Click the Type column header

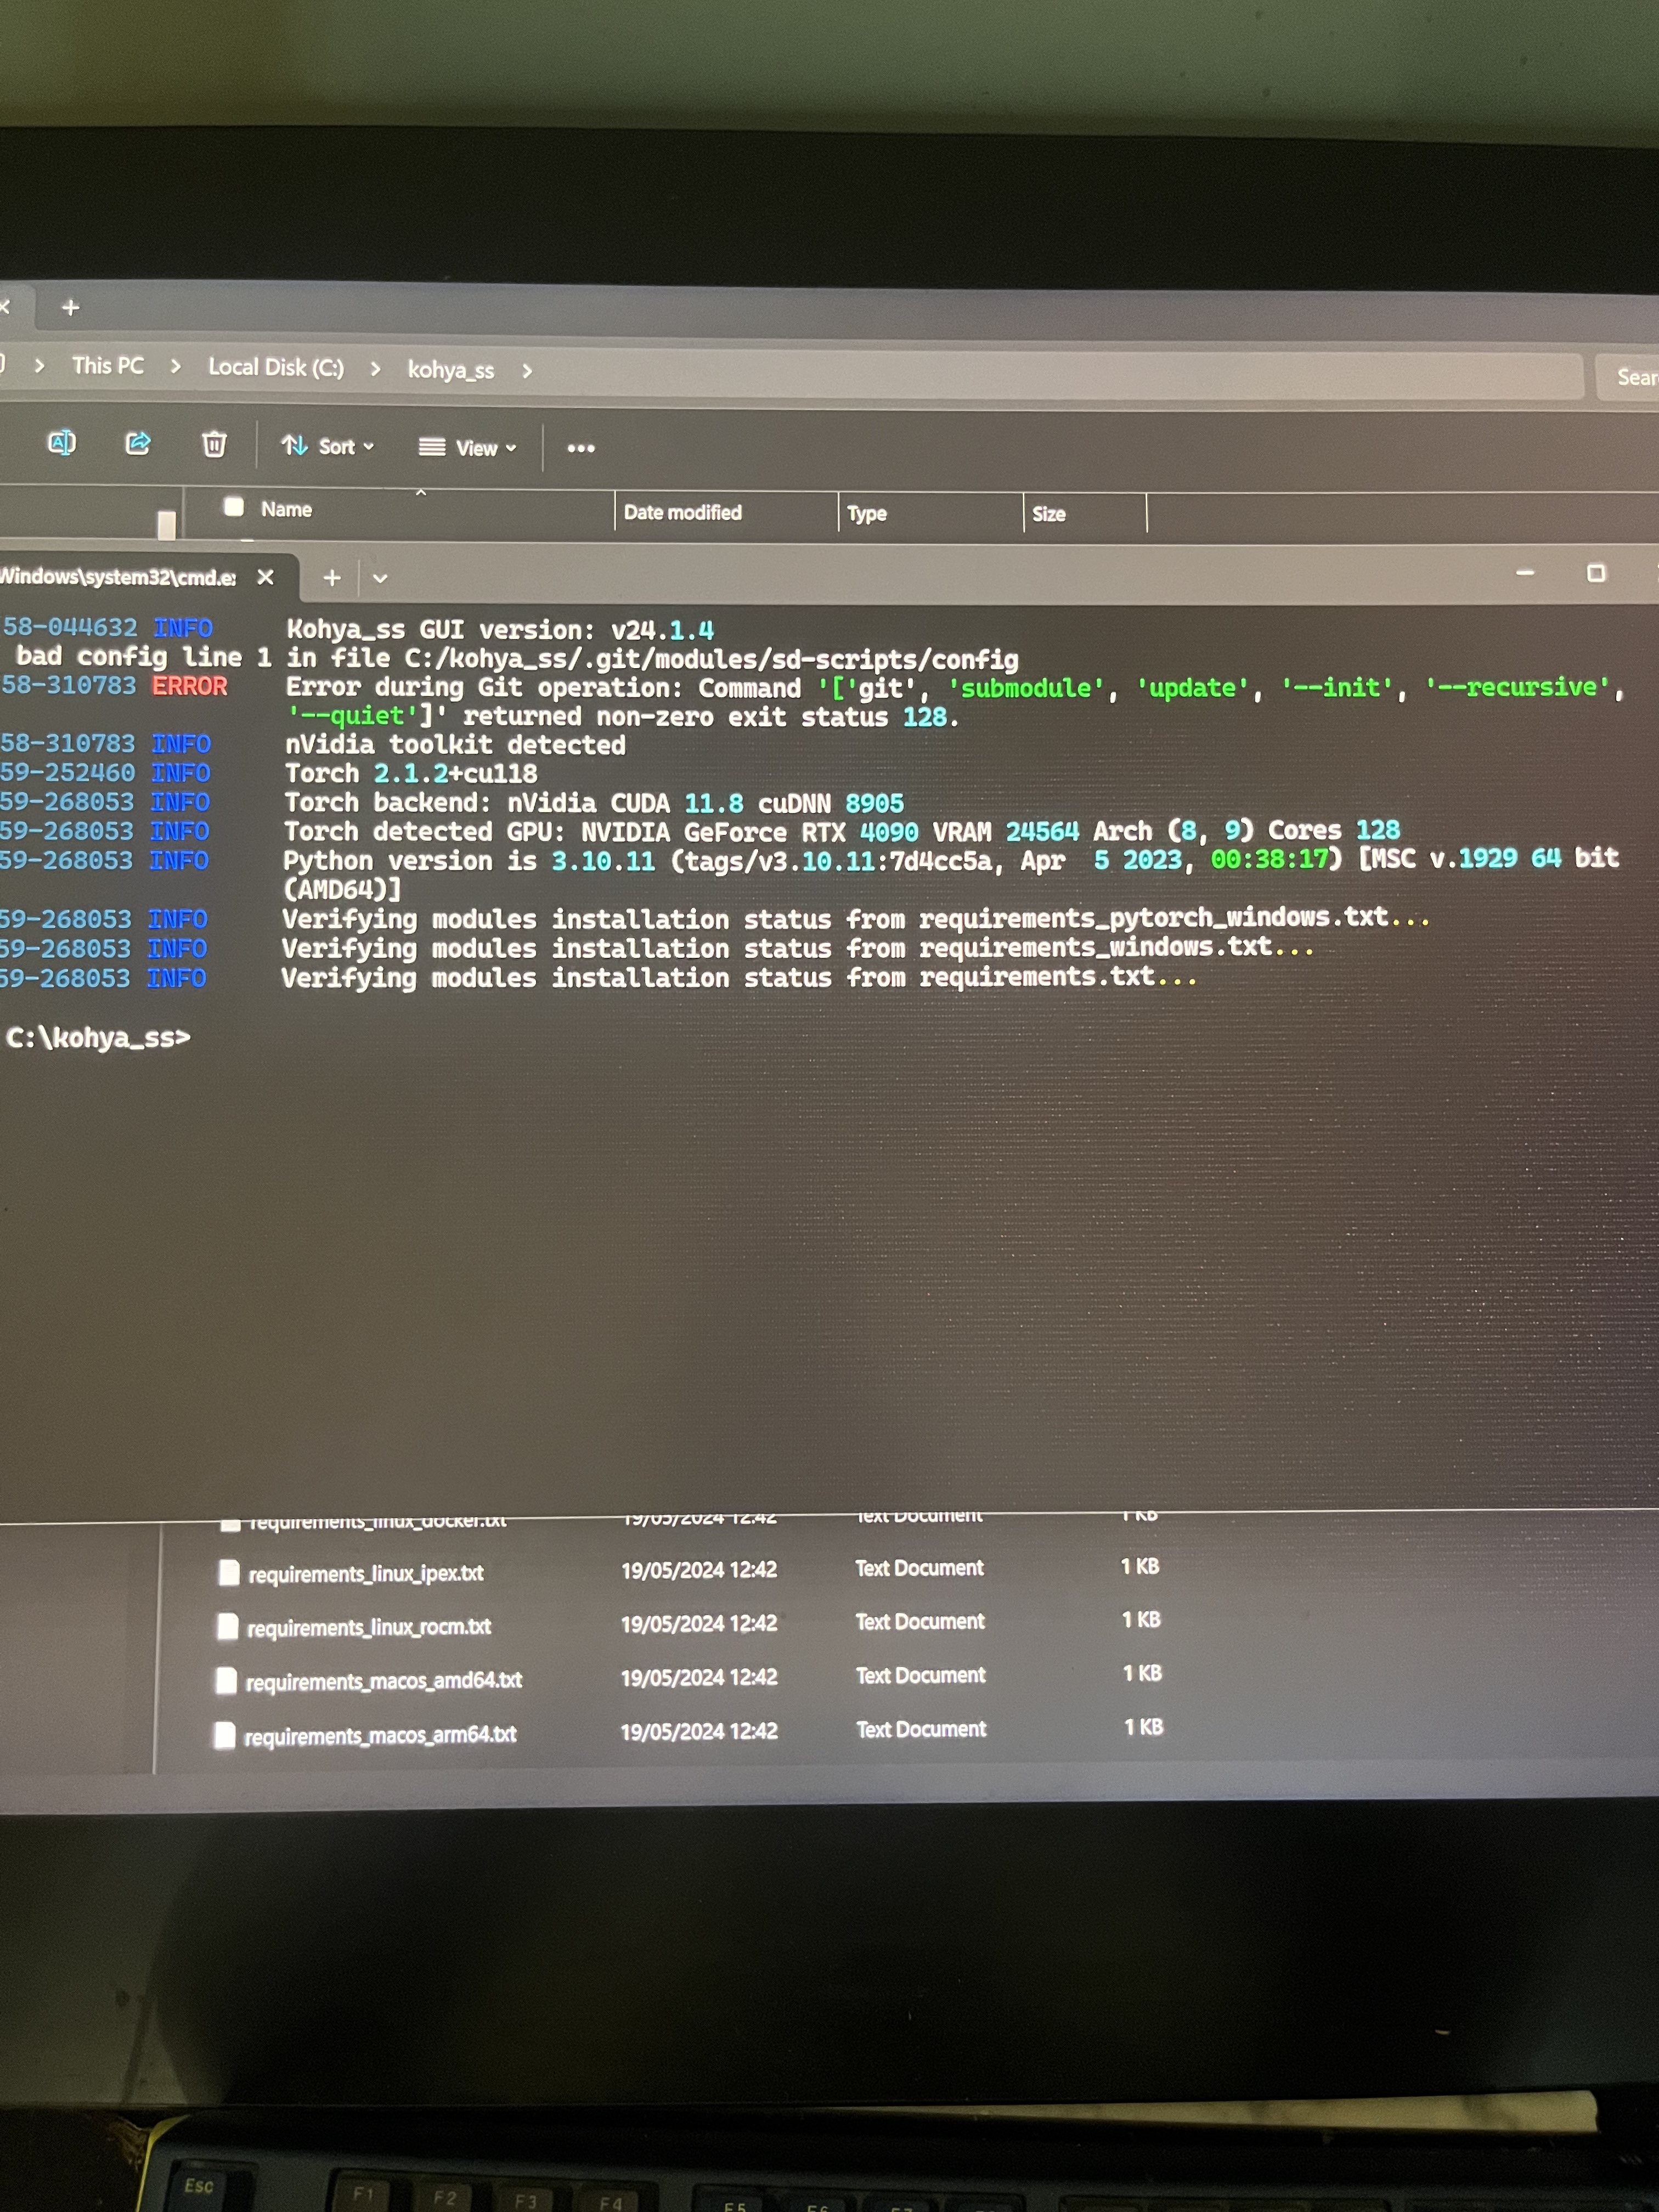(867, 513)
